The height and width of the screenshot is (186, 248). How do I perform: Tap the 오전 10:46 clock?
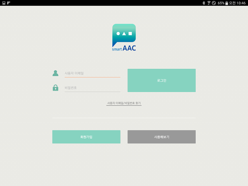237,3
